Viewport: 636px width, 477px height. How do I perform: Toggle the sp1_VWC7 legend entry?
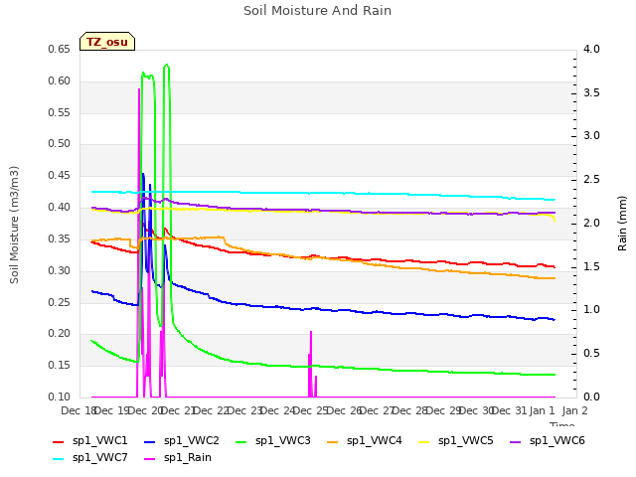[90, 458]
